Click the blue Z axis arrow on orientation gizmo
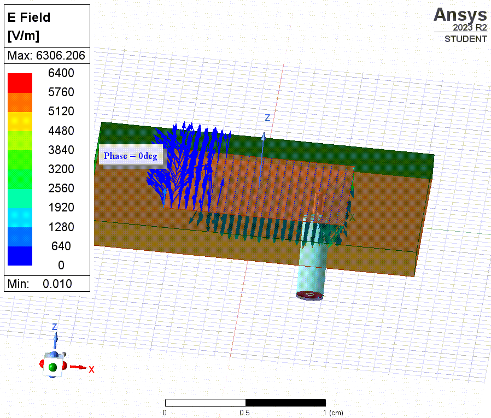Image resolution: width=491 pixels, height=418 pixels. click(x=56, y=341)
